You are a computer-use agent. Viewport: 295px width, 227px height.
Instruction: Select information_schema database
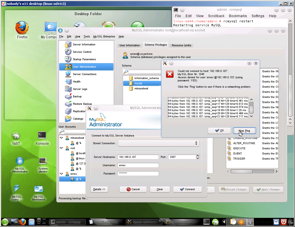point(144,78)
